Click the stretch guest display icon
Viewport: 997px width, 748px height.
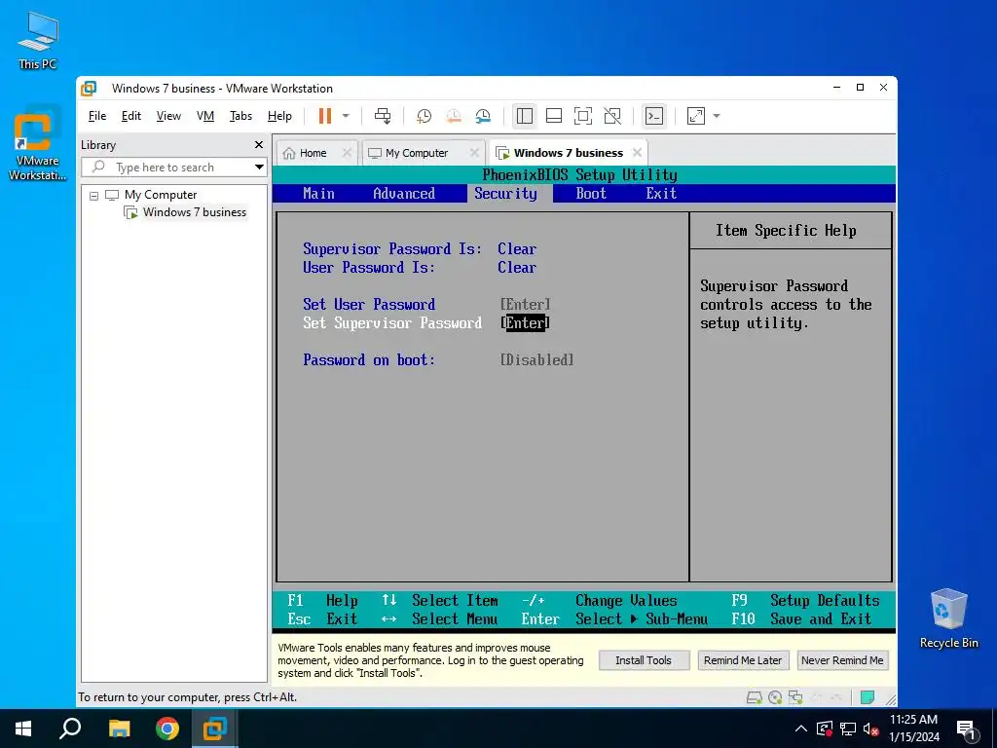[696, 116]
